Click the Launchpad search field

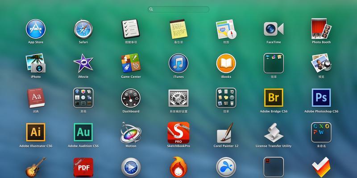(x=178, y=9)
